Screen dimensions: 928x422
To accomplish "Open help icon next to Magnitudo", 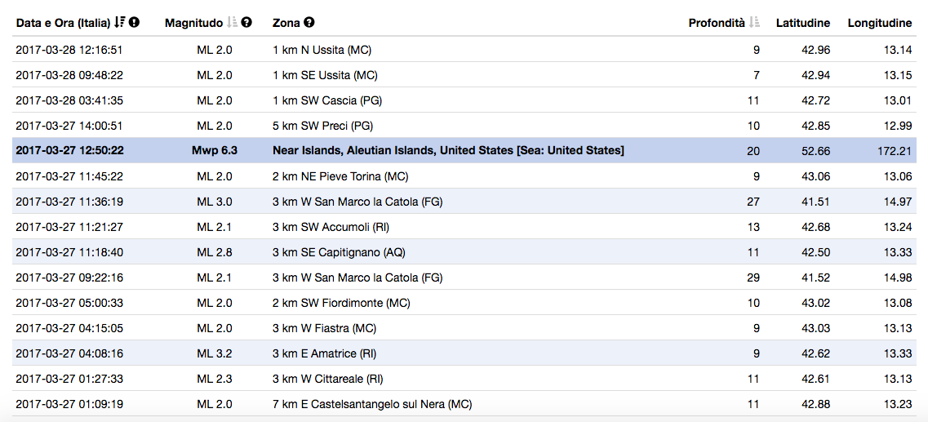I will pos(246,23).
